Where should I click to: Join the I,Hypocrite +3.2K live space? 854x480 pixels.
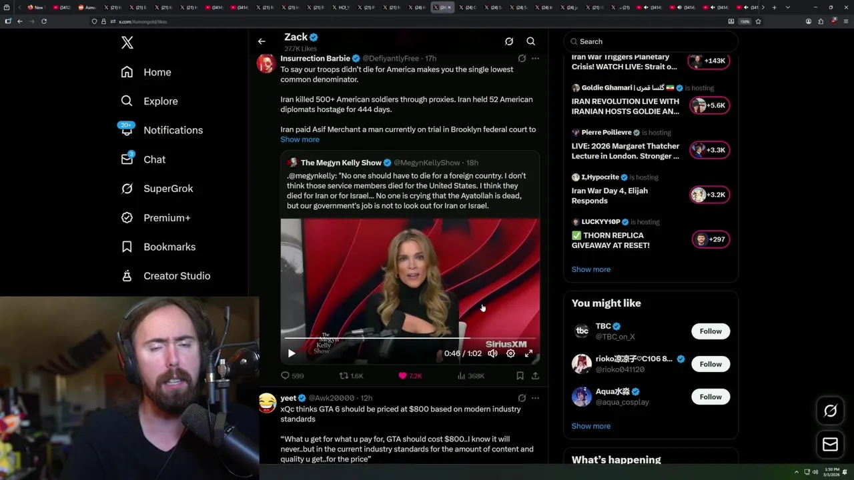tap(710, 195)
